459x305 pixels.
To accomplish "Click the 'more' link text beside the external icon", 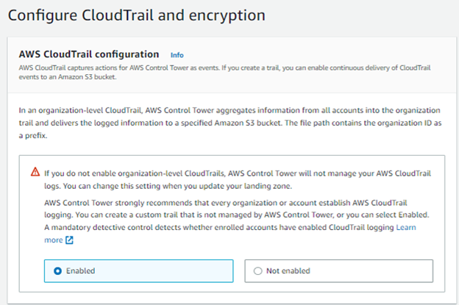I will pyautogui.click(x=54, y=240).
